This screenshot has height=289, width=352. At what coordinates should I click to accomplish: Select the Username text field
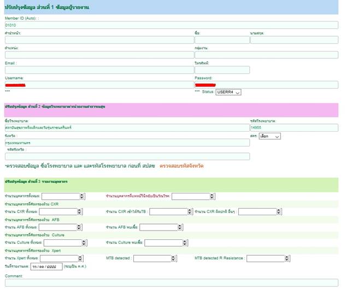pos(98,85)
